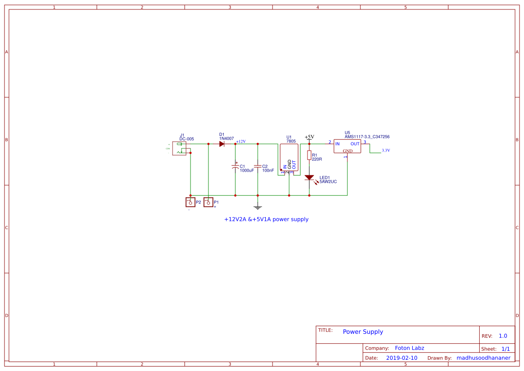Screen dimensions: 524x371
Task: Select the R1 220R resistor symbol
Action: tap(309, 155)
